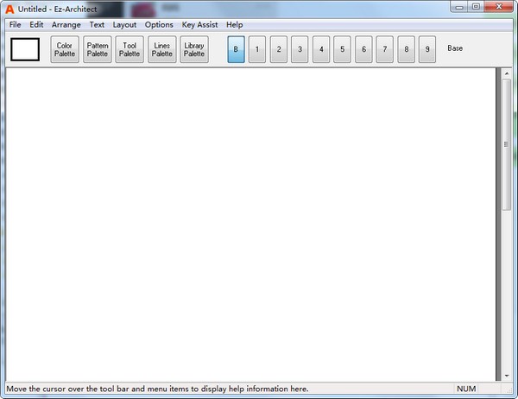This screenshot has width=518, height=399.
Task: Switch to layer 2
Action: (x=278, y=49)
